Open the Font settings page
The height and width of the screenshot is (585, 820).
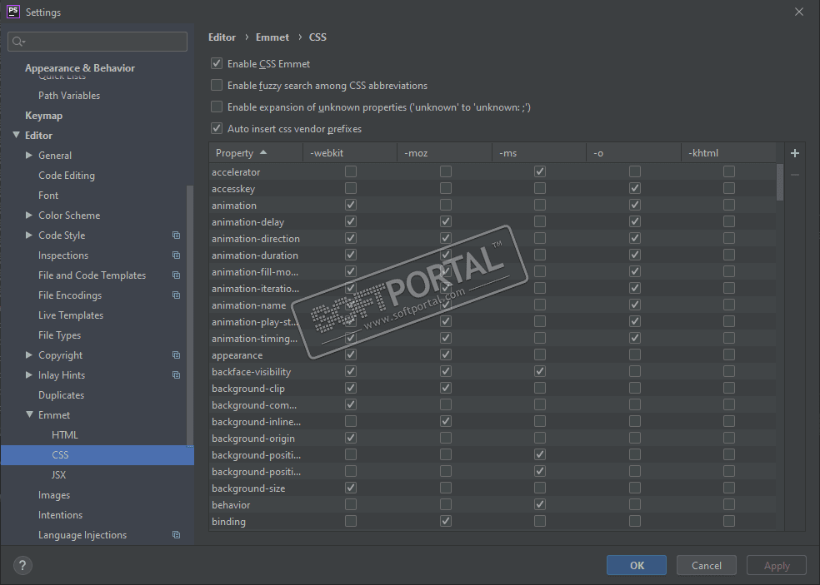(48, 196)
